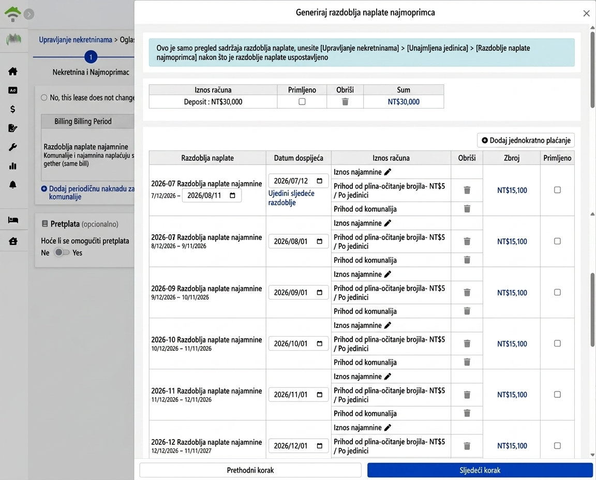Image resolution: width=596 pixels, height=480 pixels.
Task: Click the waveform logo below top icon
Action: (x=13, y=38)
